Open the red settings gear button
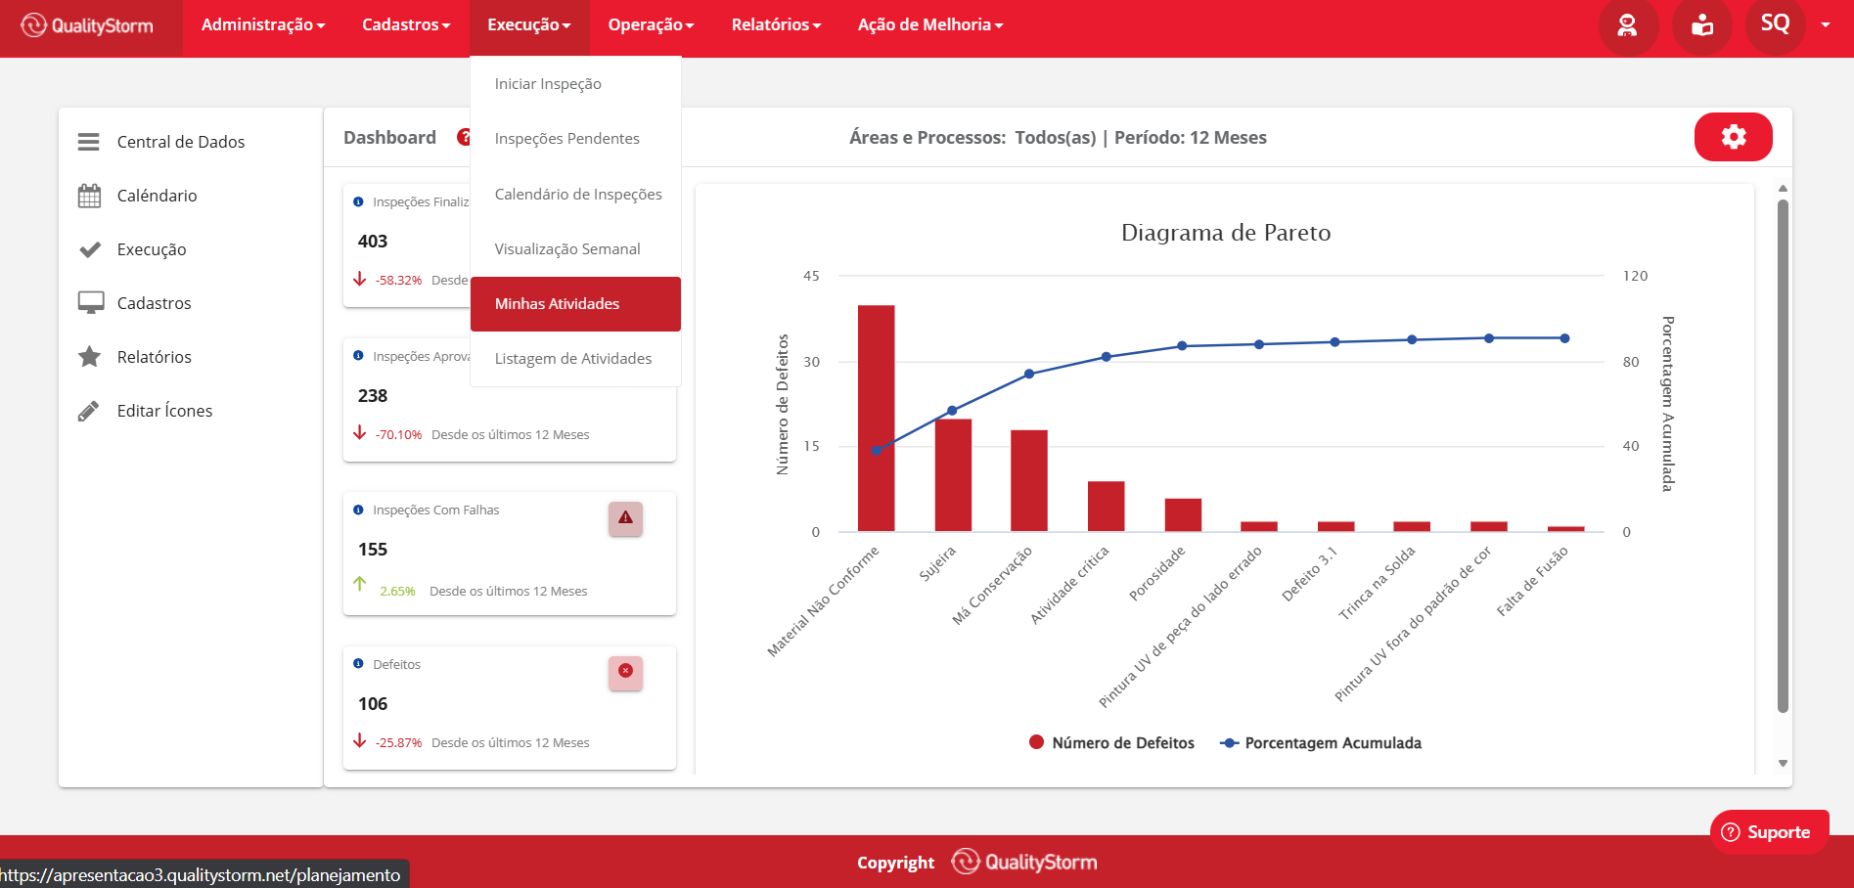This screenshot has height=888, width=1854. (1734, 137)
